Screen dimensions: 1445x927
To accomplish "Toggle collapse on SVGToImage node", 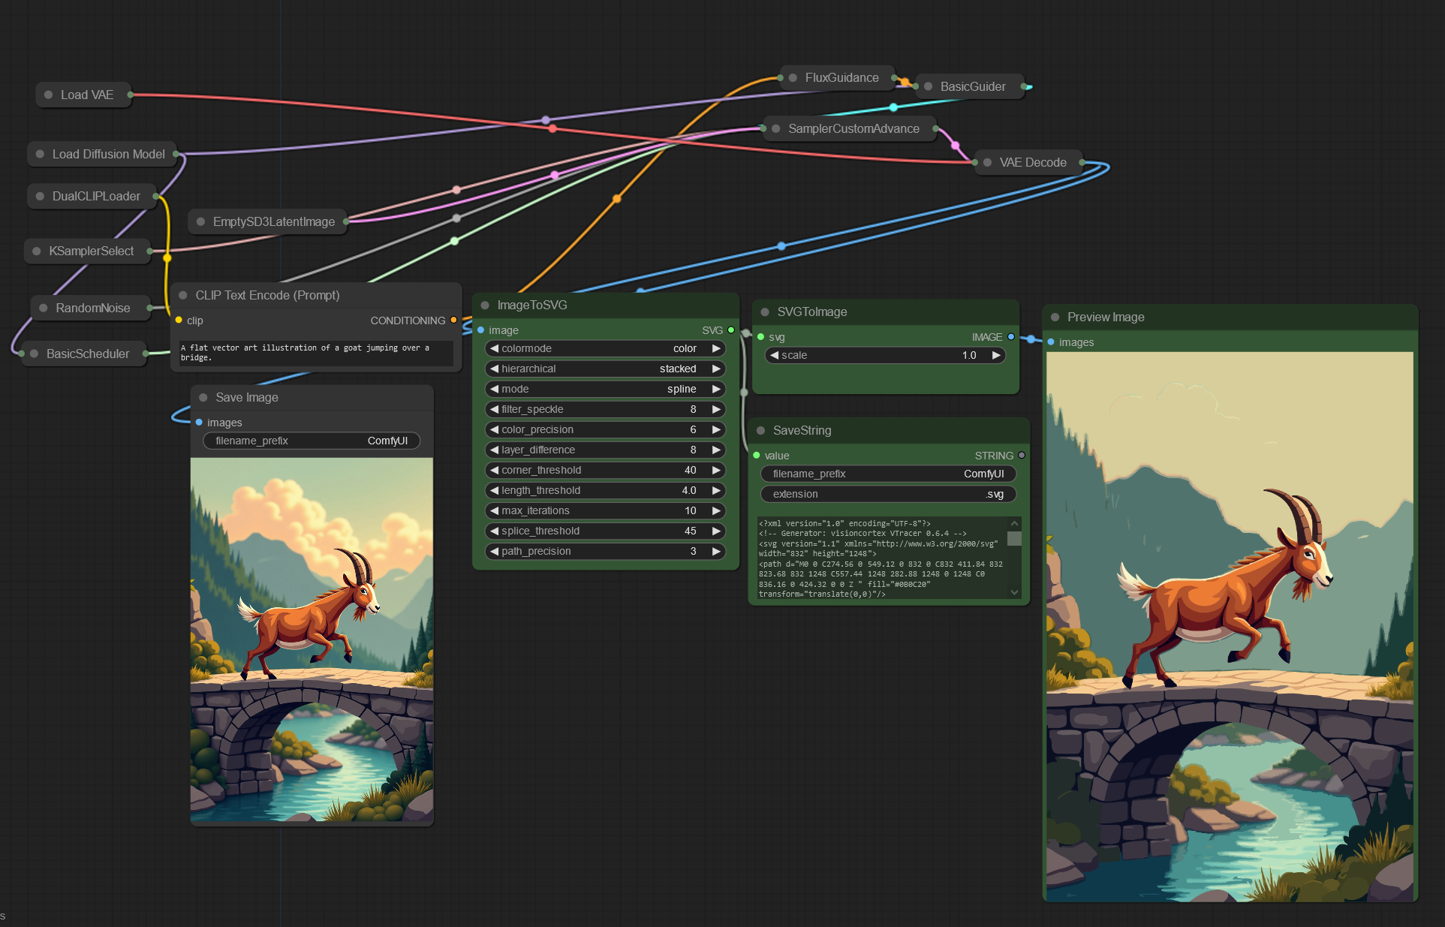I will tap(765, 312).
